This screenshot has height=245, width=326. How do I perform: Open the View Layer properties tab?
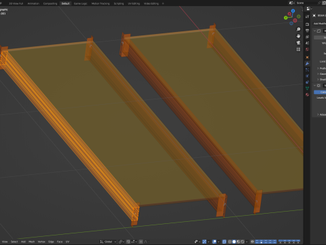307,37
